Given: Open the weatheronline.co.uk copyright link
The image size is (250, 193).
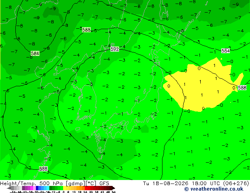Looking at the screenshot, I should click(x=214, y=189).
